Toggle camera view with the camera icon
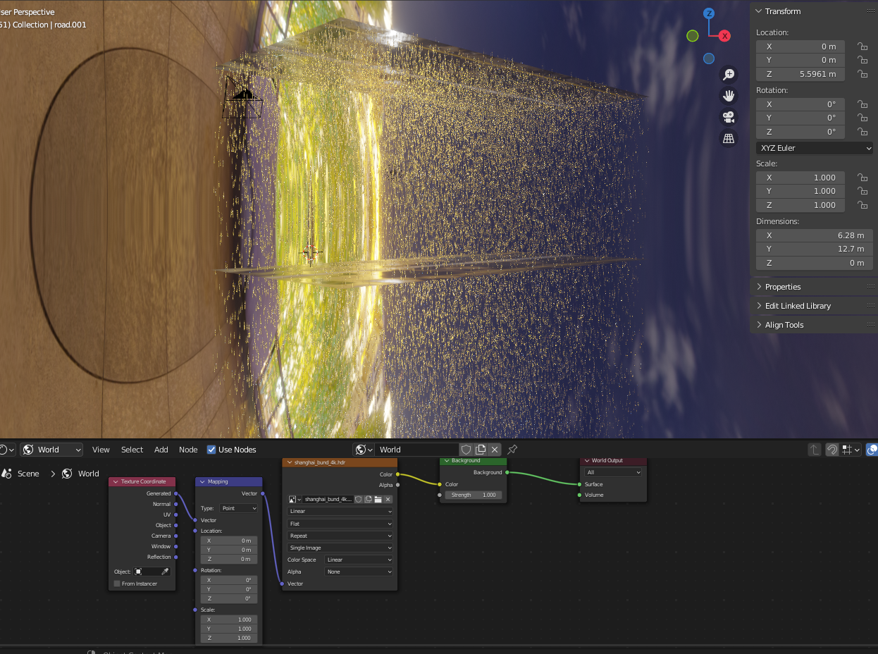The image size is (878, 654). (729, 117)
